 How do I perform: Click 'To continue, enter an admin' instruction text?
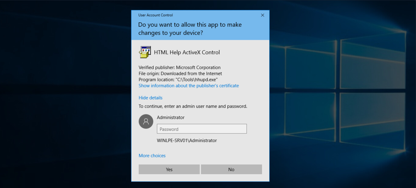pos(193,106)
